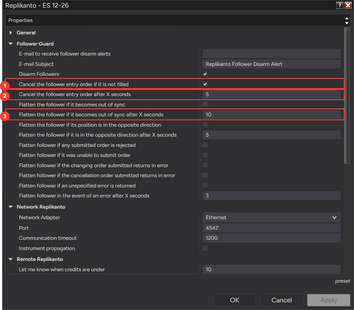Click the Properties header up arrow

(x=347, y=18)
